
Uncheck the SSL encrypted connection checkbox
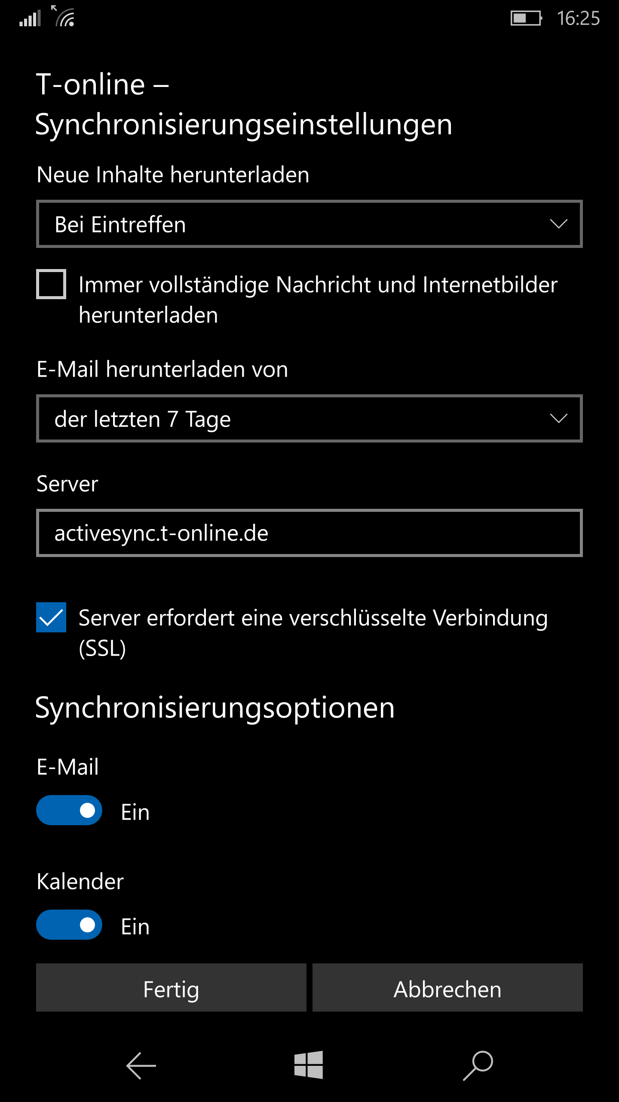point(51,617)
